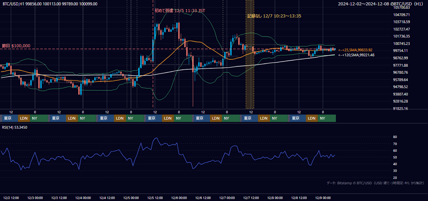Click the 120 SMA 99221.48 label

click(x=356, y=55)
